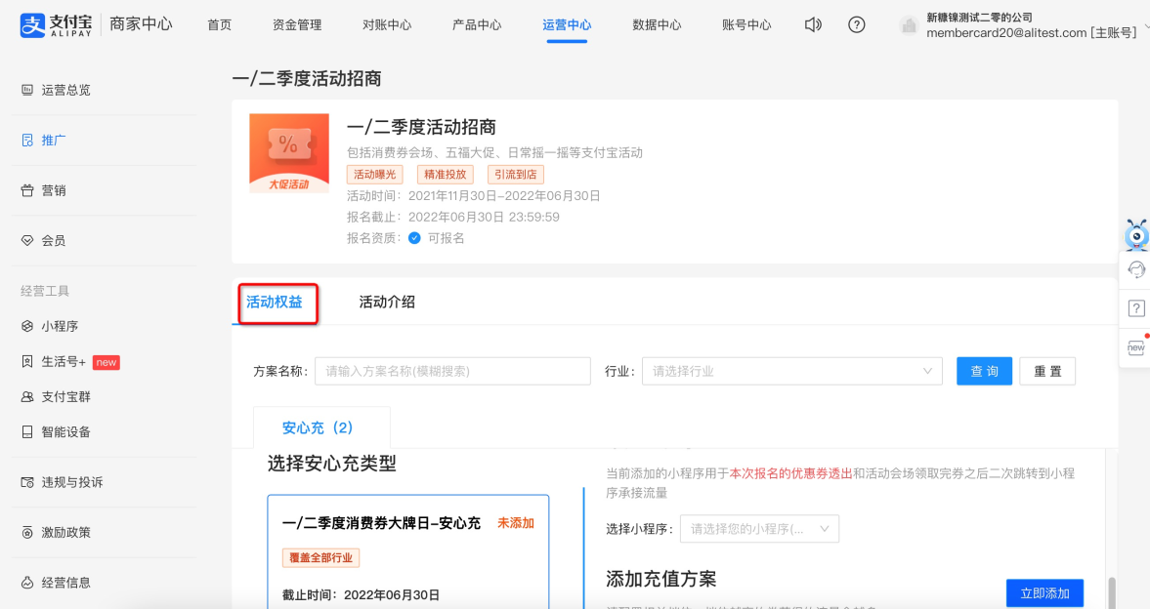Screen dimensions: 1150x609
Task: Select the 一/二季度消费券大牌日-安心充 card title
Action: [x=381, y=523]
